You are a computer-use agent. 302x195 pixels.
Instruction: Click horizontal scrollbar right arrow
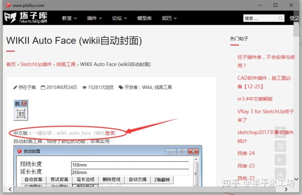click(x=286, y=189)
